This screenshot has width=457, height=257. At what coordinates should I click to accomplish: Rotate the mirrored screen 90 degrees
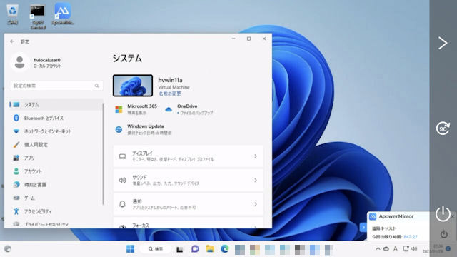pos(443,128)
